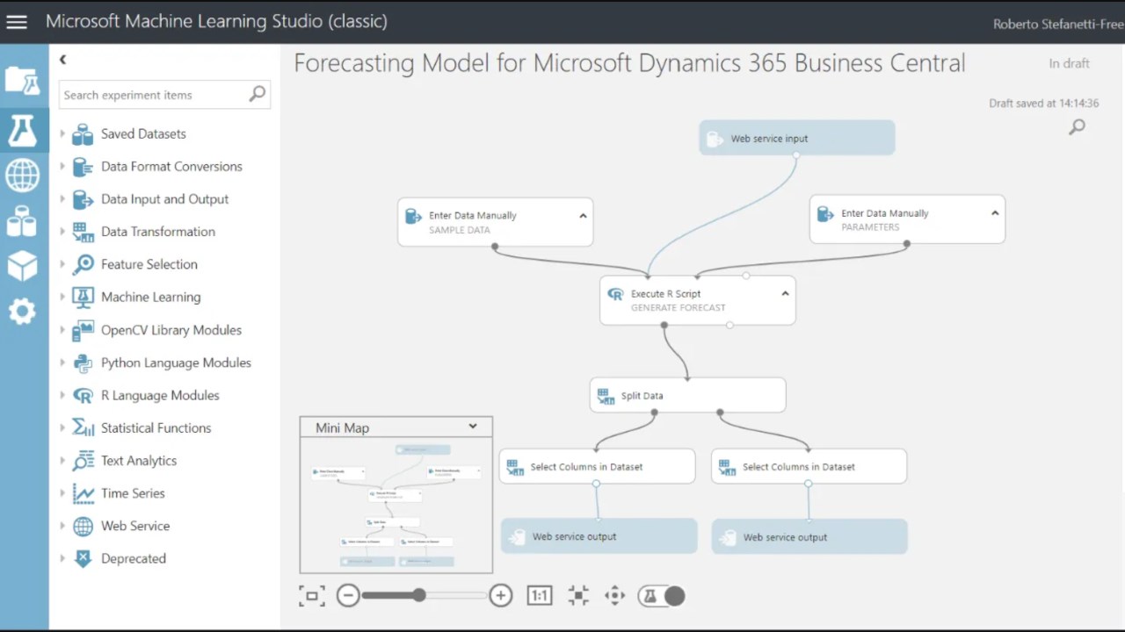The width and height of the screenshot is (1125, 632).
Task: Click the experiment title text
Action: pyautogui.click(x=629, y=63)
